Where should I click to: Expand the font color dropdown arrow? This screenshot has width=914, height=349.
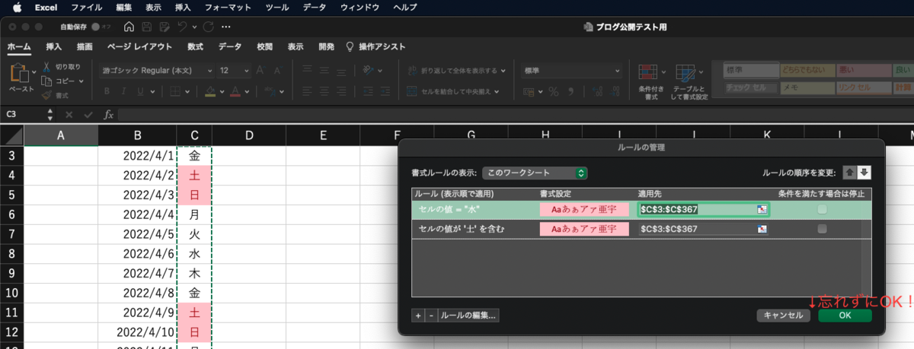pyautogui.click(x=248, y=91)
